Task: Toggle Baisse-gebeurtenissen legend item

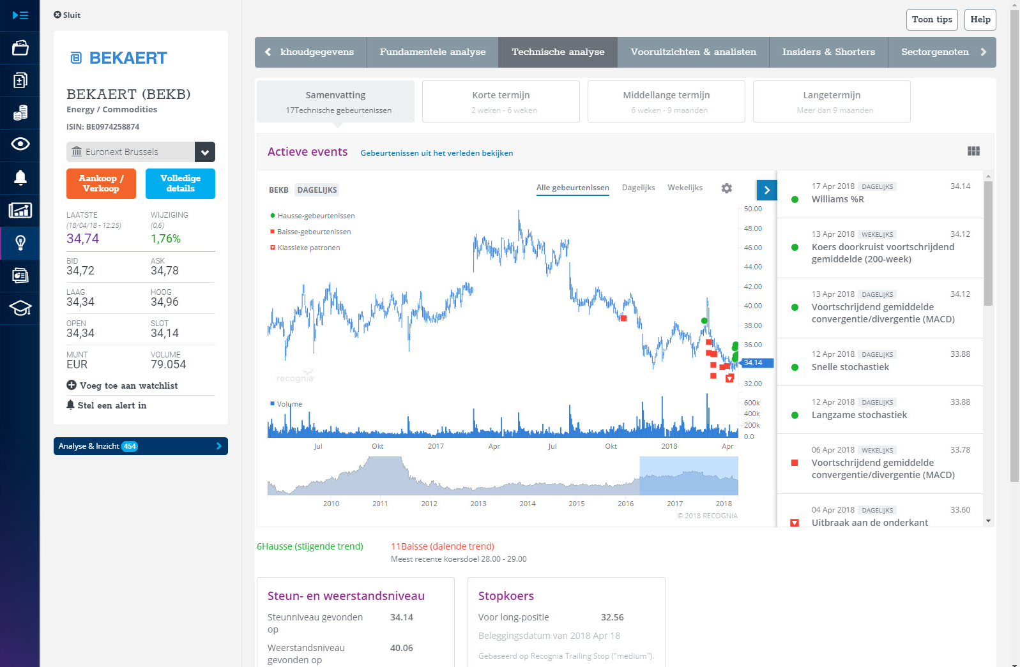Action: pos(310,232)
